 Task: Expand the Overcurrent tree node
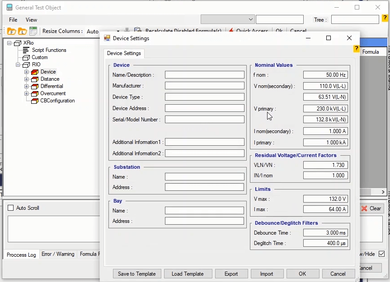click(x=26, y=93)
